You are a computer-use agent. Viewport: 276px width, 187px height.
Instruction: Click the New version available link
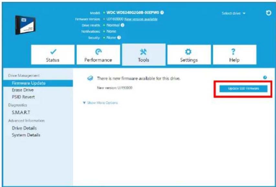tap(141, 19)
